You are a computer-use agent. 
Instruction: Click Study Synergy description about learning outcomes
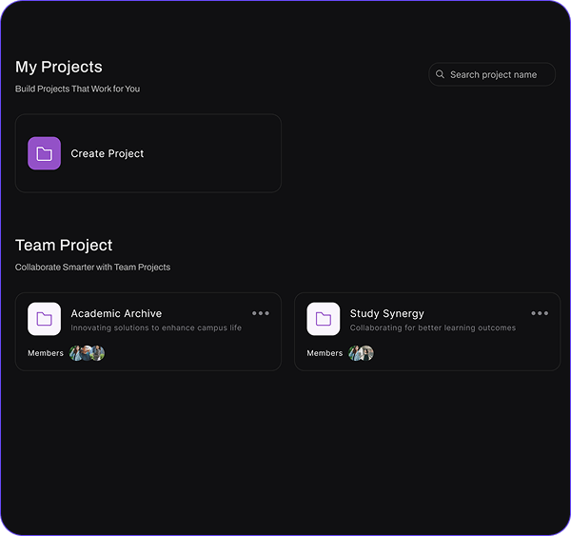coord(433,328)
